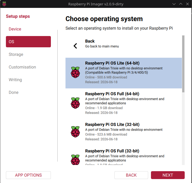
Task: Select the OS step in sidebar
Action: click(x=28, y=42)
